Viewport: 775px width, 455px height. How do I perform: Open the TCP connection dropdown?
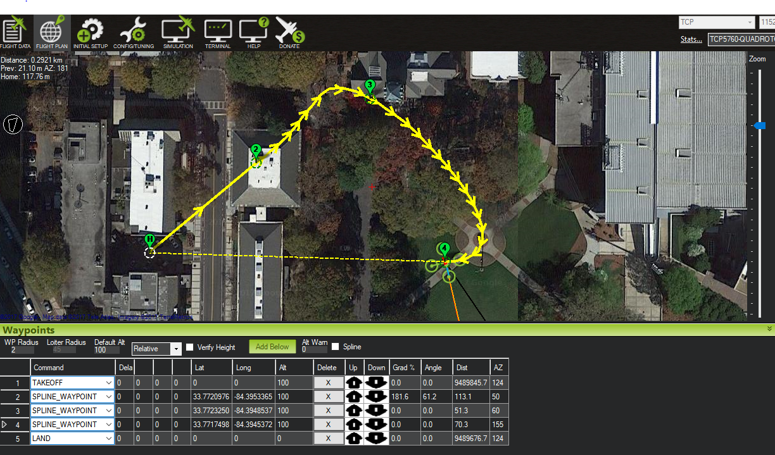coord(751,22)
